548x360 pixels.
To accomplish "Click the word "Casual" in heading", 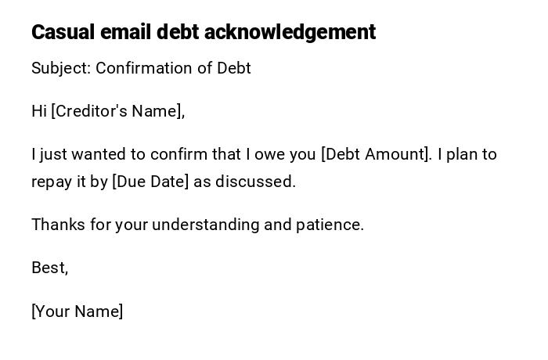I will 63,32.
